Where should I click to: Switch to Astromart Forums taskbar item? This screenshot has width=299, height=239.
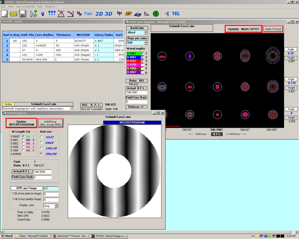(x=70, y=236)
